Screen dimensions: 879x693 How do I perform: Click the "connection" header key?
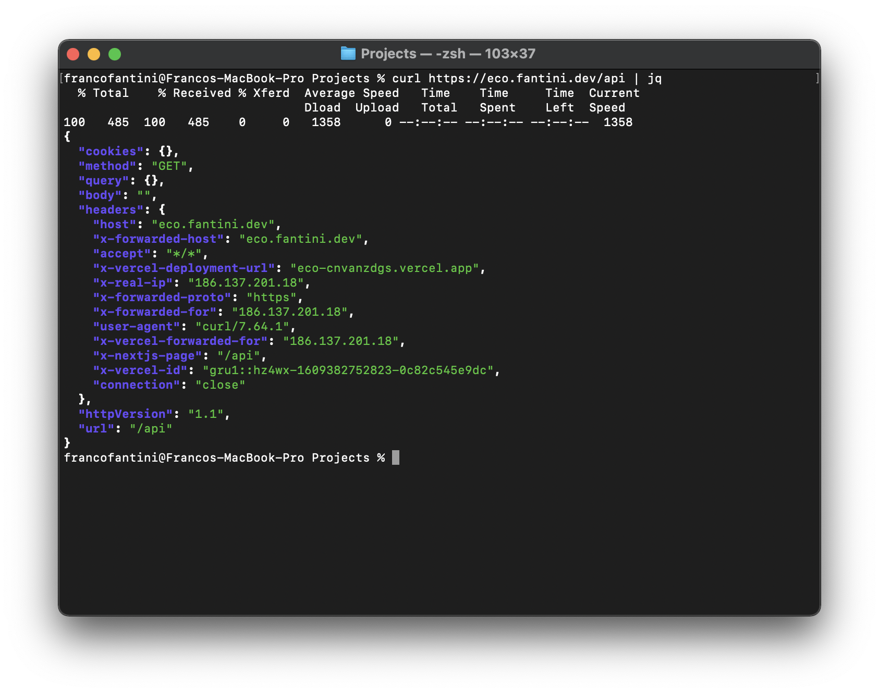[x=136, y=385]
